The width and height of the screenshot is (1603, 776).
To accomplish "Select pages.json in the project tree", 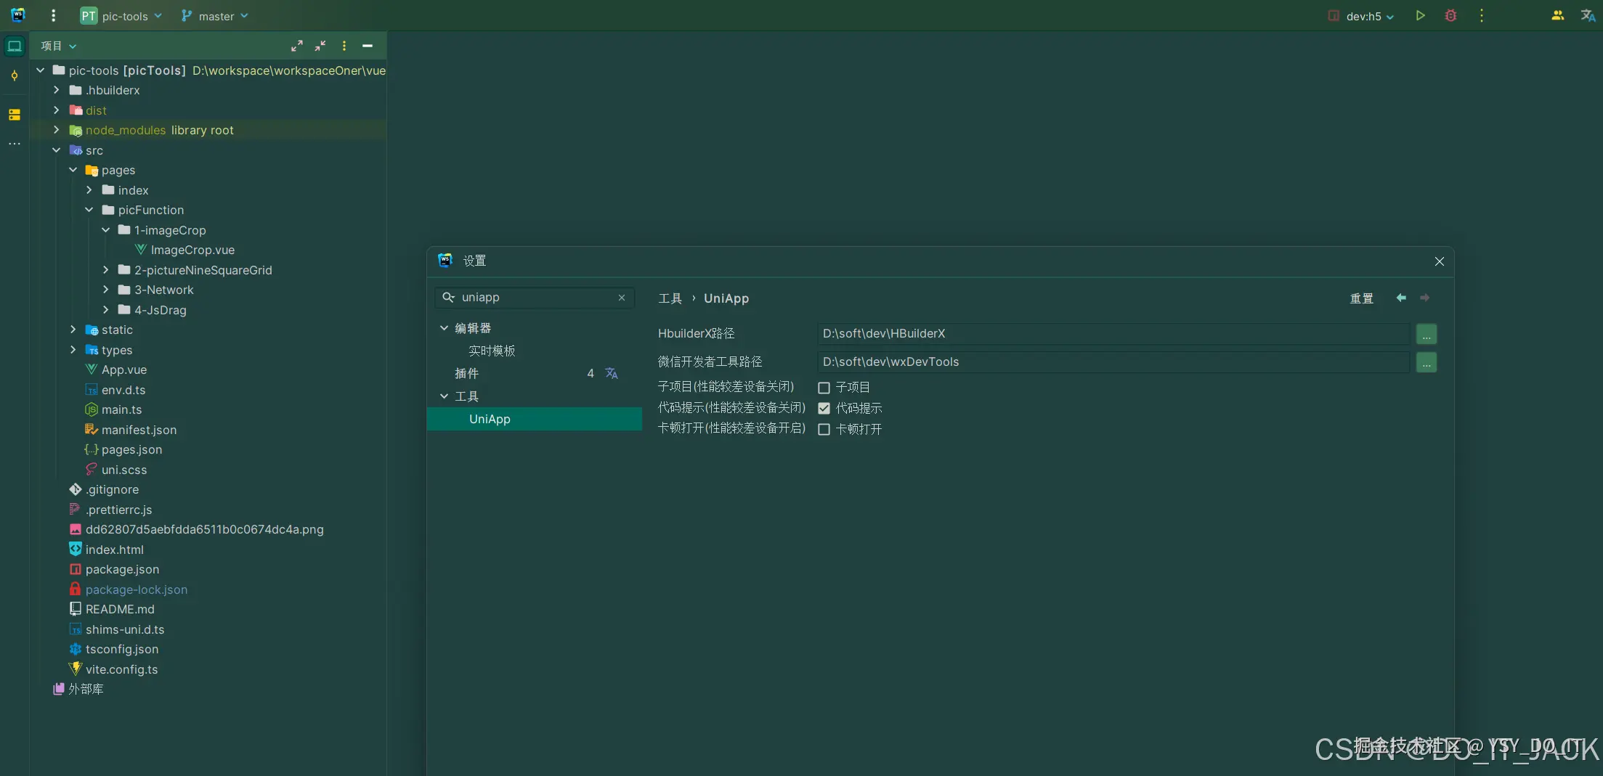I will coord(131,449).
